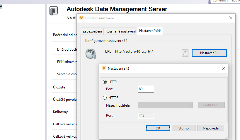Select the HTTPS radio button
This screenshot has width=240, height=140.
point(105,98)
